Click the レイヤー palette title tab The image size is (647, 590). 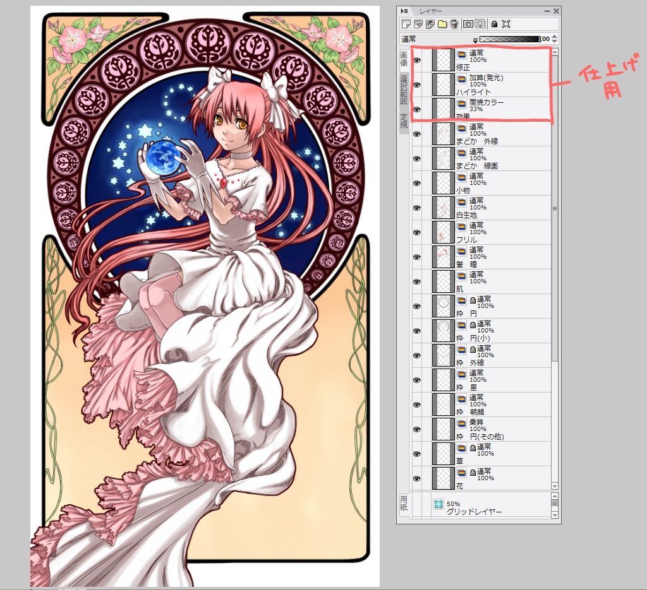coord(430,11)
